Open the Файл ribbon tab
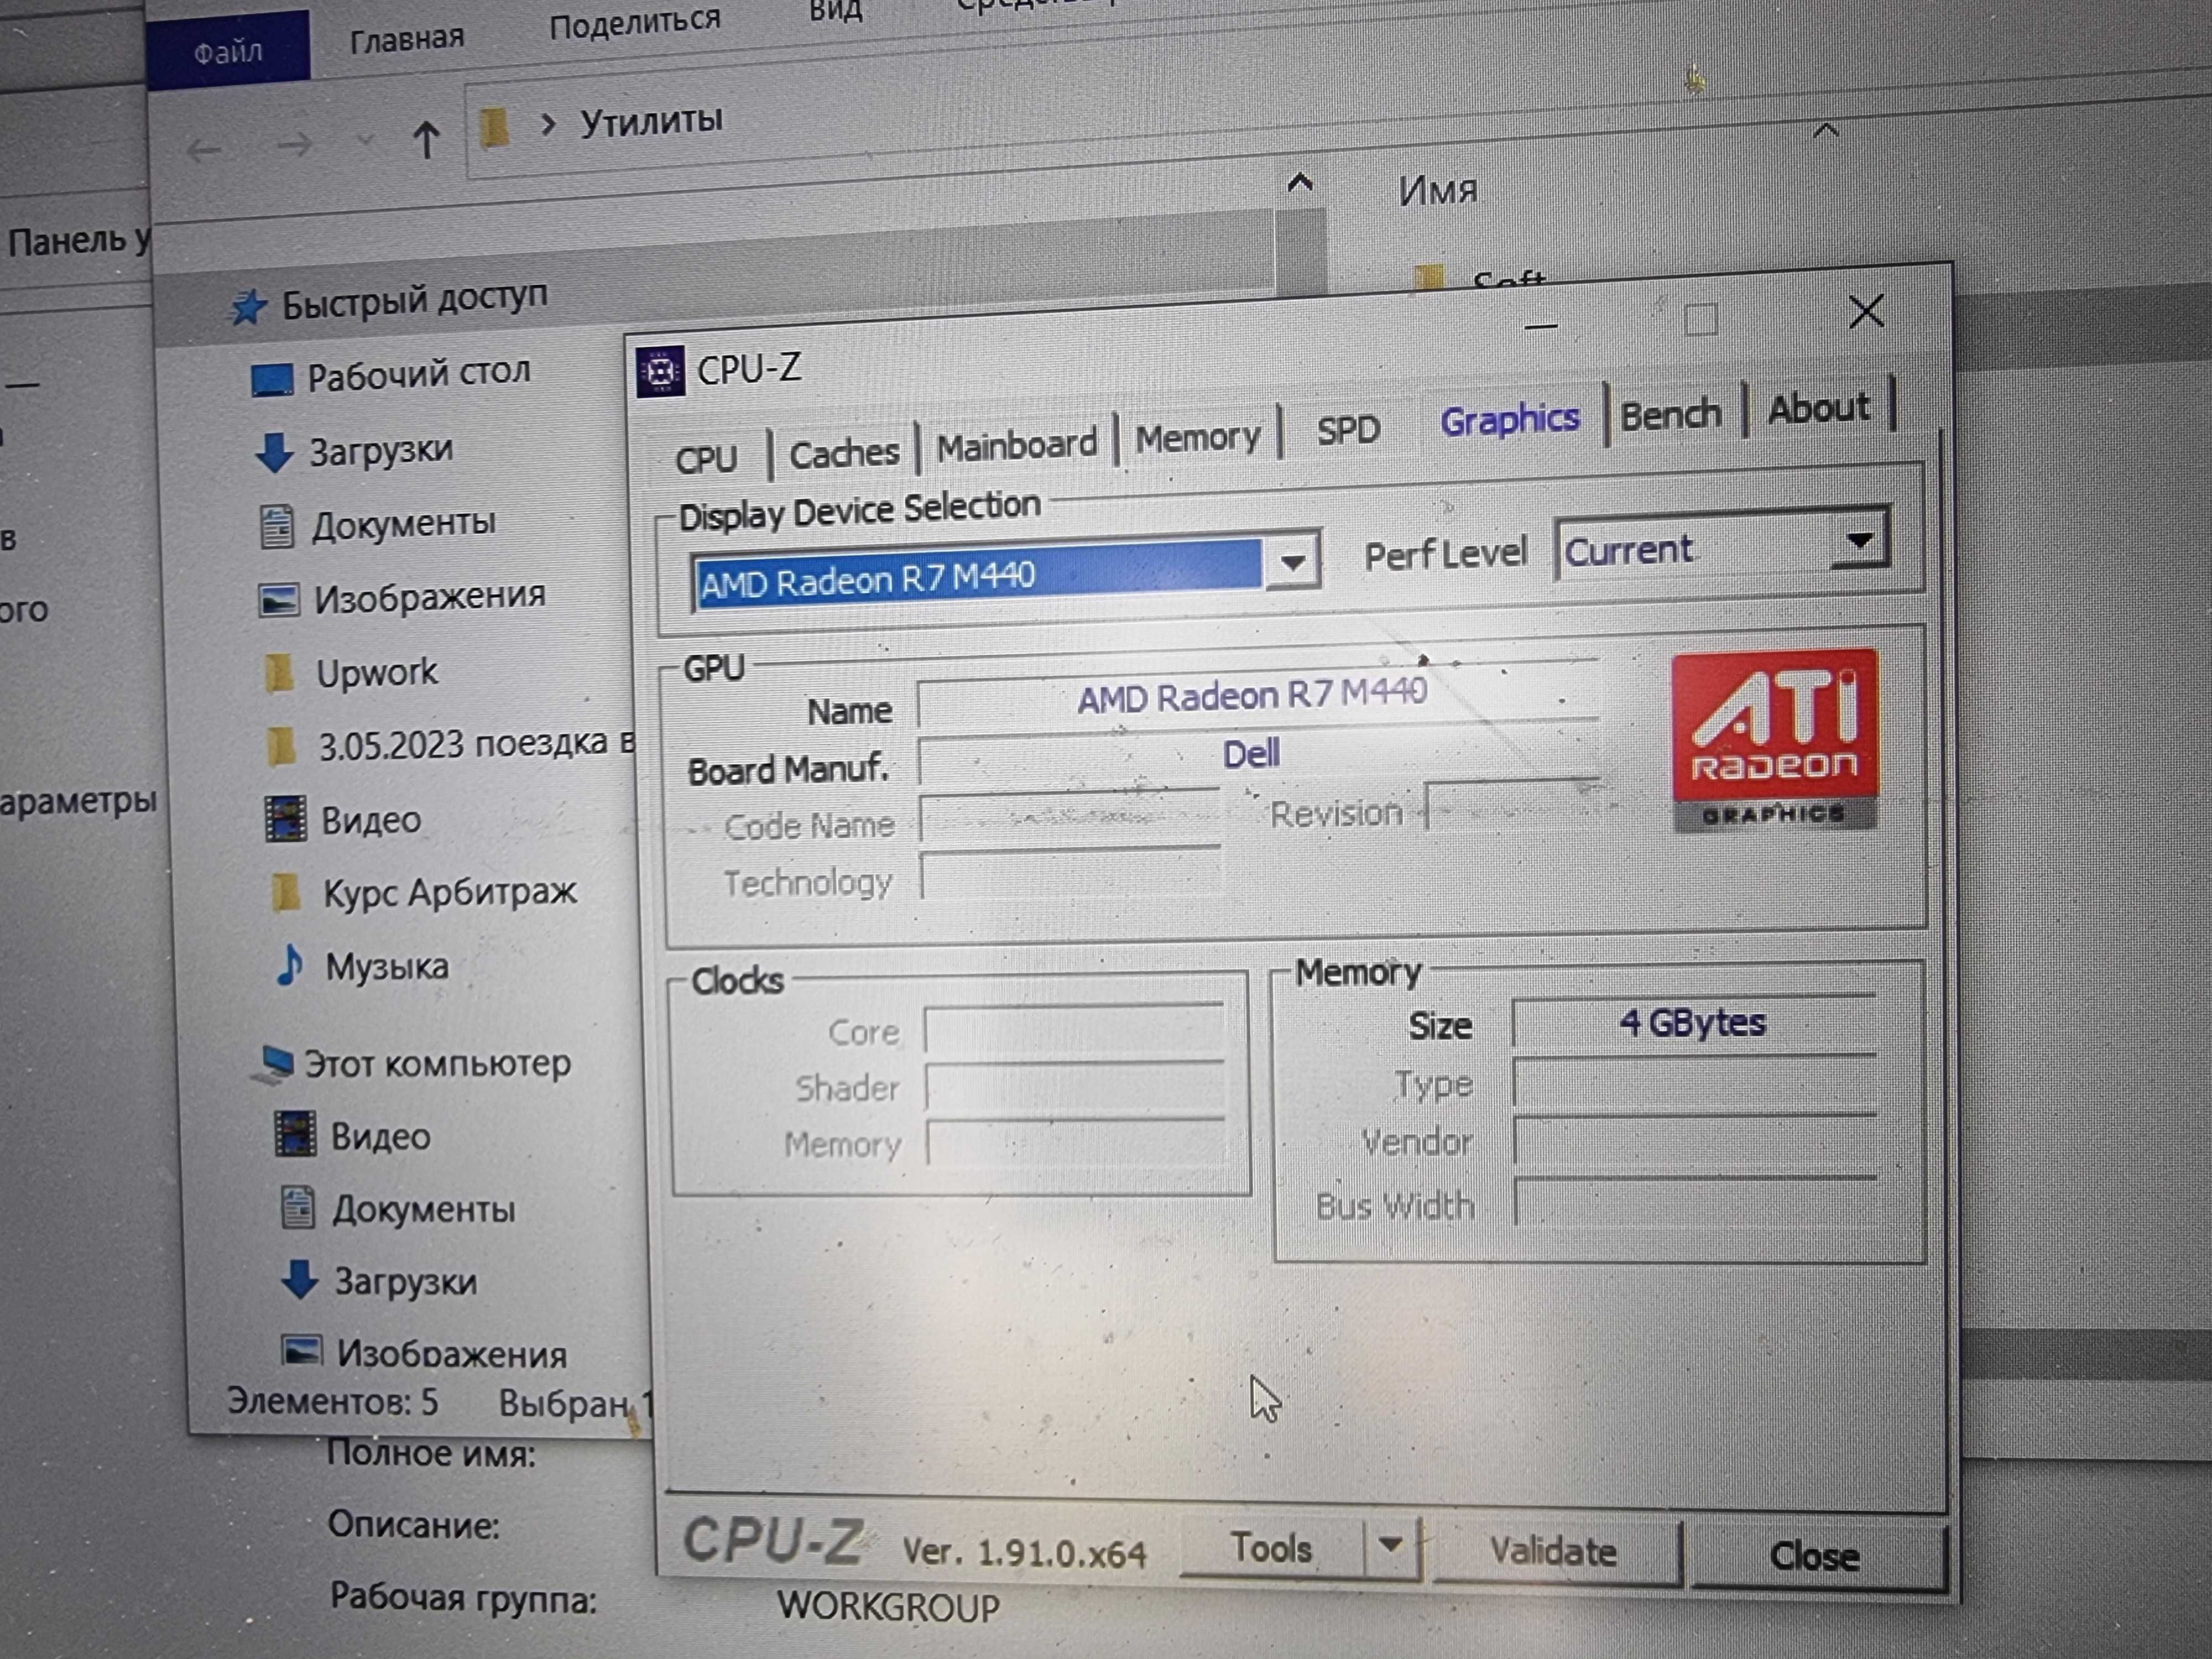 228,50
